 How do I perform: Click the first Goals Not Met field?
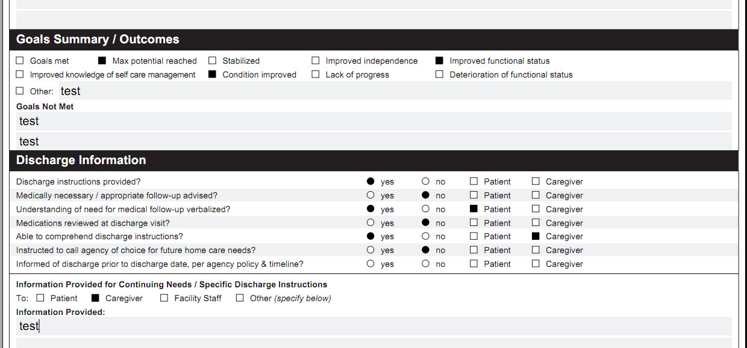pos(373,121)
